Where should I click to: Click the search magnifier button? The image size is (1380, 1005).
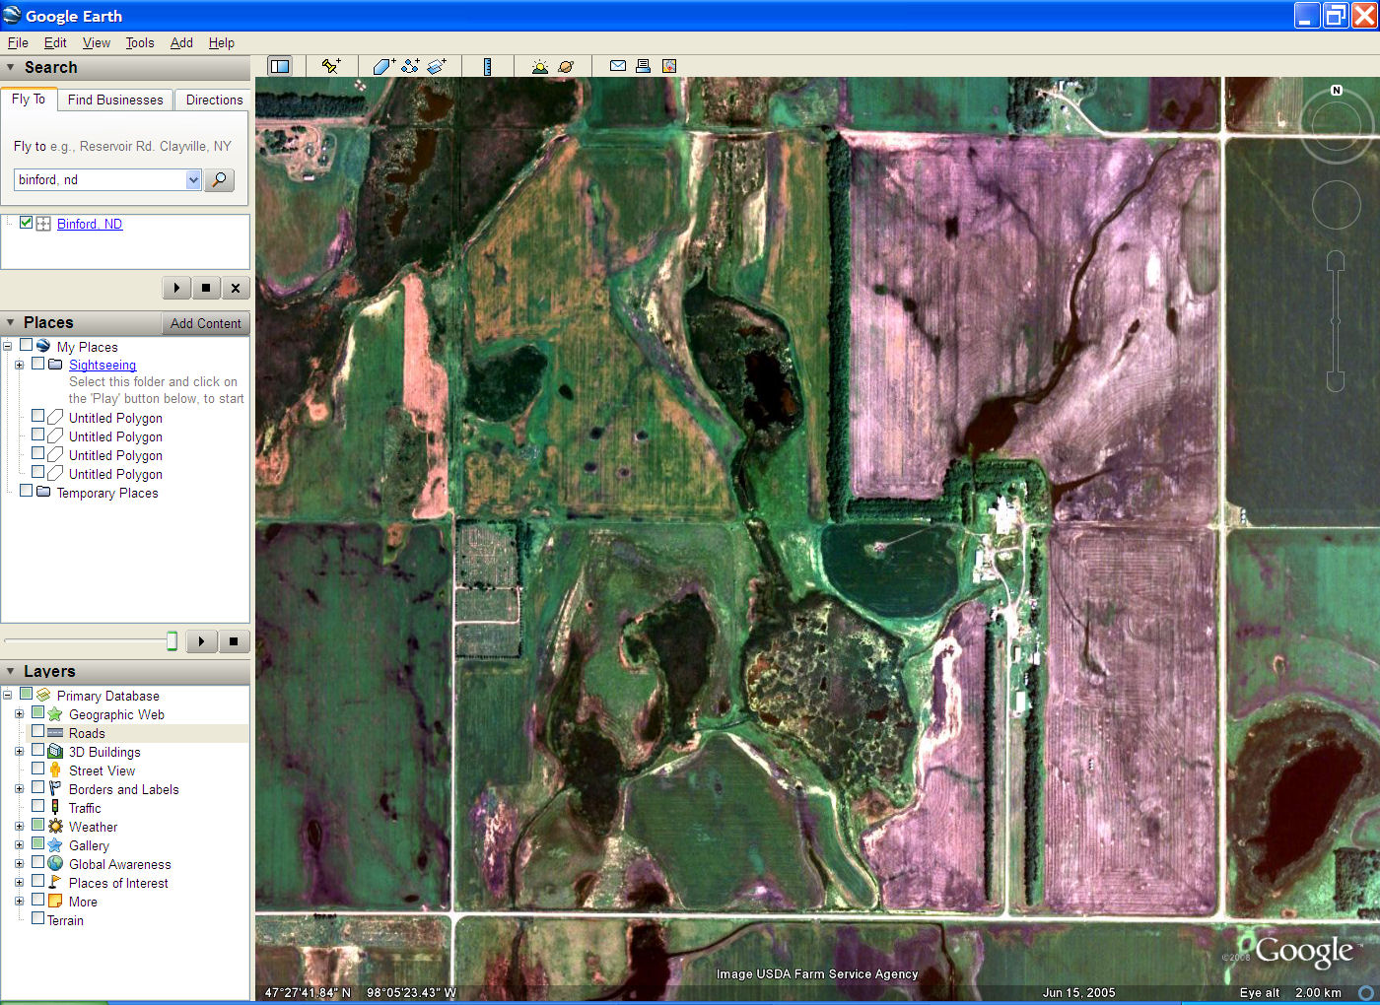(x=219, y=180)
